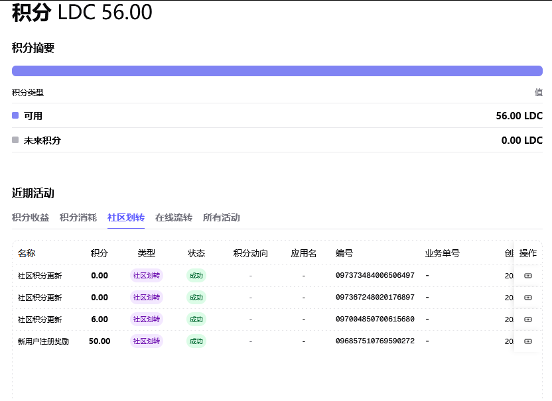The width and height of the screenshot is (552, 401).
Task: Select number 096857510769590272
Action: (x=375, y=341)
